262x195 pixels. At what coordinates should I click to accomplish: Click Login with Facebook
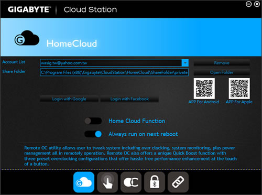click(x=129, y=99)
